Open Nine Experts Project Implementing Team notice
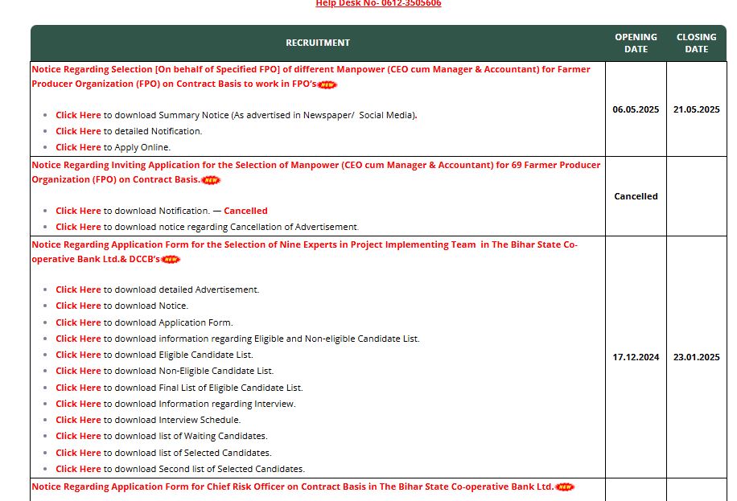Viewport: 737px width, 501px height. point(305,252)
